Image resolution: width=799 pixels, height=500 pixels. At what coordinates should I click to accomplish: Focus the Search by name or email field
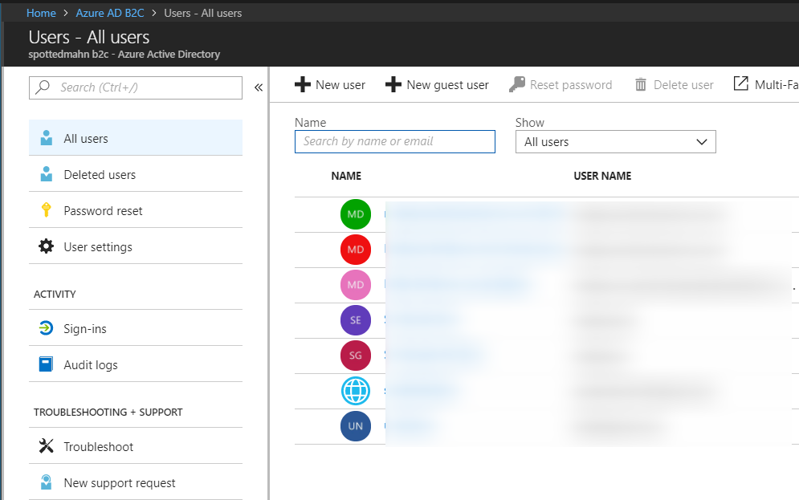(x=395, y=141)
